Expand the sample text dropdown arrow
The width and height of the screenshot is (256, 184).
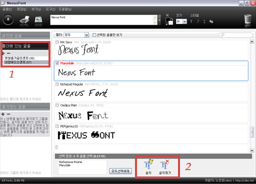pyautogui.click(x=159, y=20)
